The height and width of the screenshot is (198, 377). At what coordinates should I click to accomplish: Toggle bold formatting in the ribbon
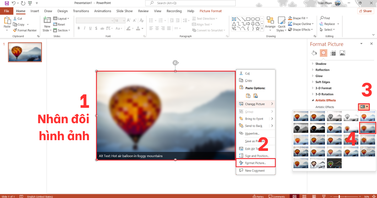pos(79,28)
